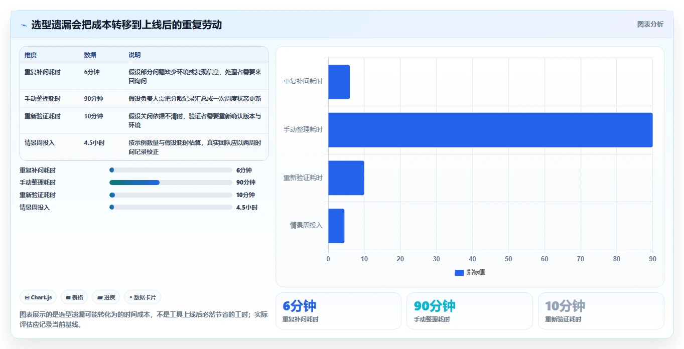Toggle the 指标值 legend color box
This screenshot has height=349, width=684.
point(459,272)
